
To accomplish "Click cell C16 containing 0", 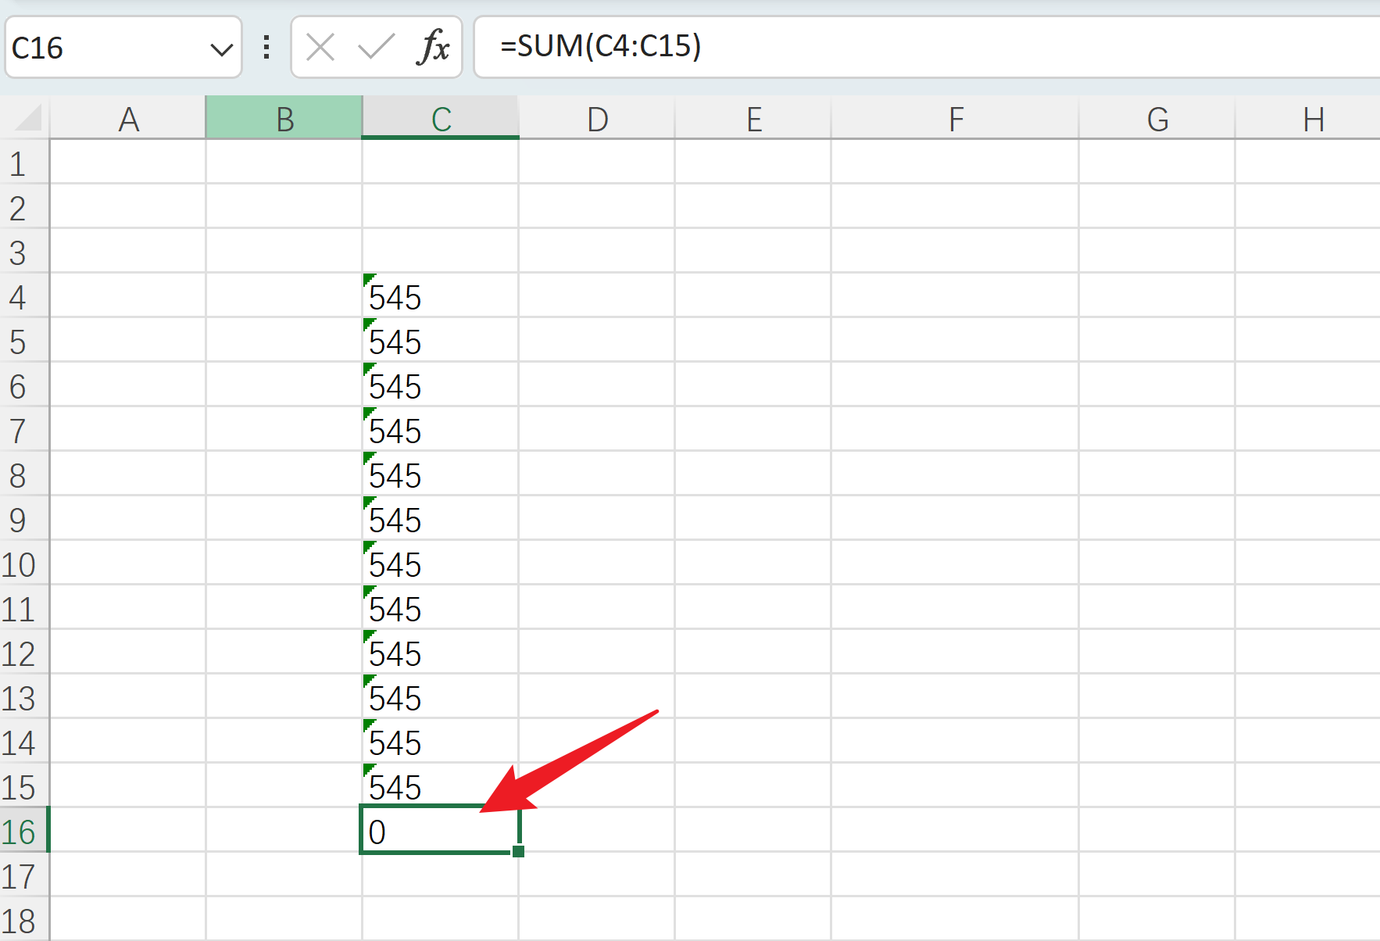I will tap(439, 832).
